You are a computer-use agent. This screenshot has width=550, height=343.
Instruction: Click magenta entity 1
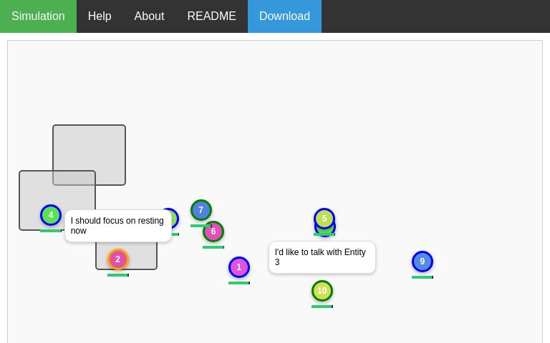pyautogui.click(x=239, y=267)
